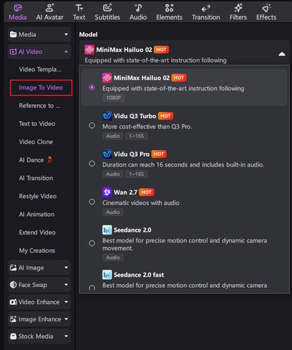Click the AI Image sidebar icon
This screenshot has height=350, width=292.
click(x=13, y=267)
